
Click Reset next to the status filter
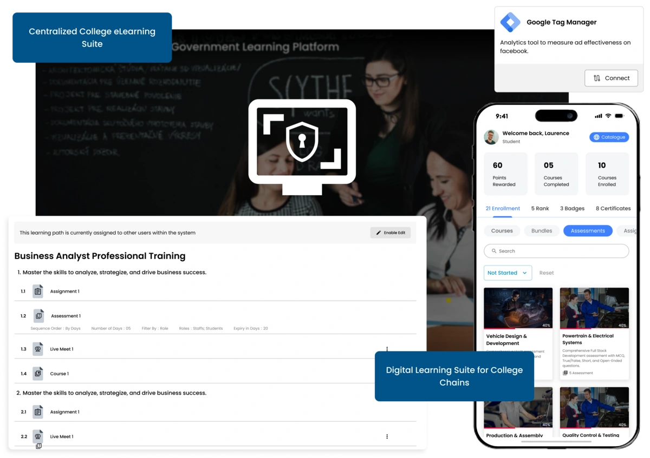point(547,273)
